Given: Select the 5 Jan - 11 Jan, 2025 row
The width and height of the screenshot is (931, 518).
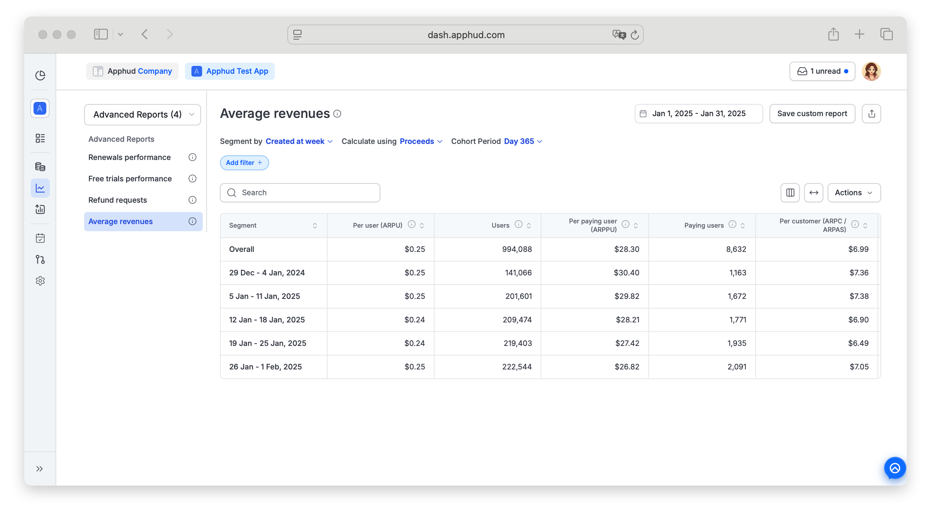Looking at the screenshot, I should [x=550, y=296].
